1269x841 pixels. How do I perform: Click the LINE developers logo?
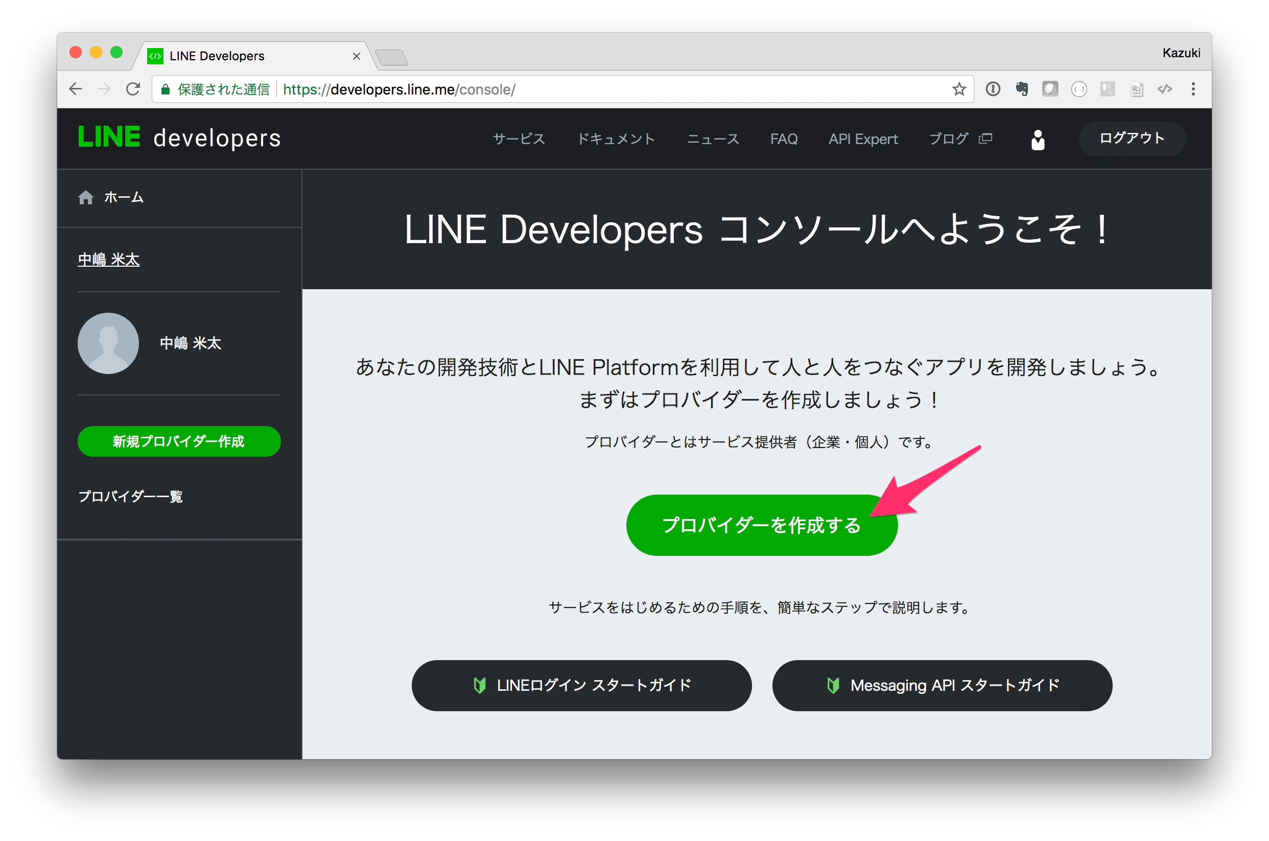[179, 137]
